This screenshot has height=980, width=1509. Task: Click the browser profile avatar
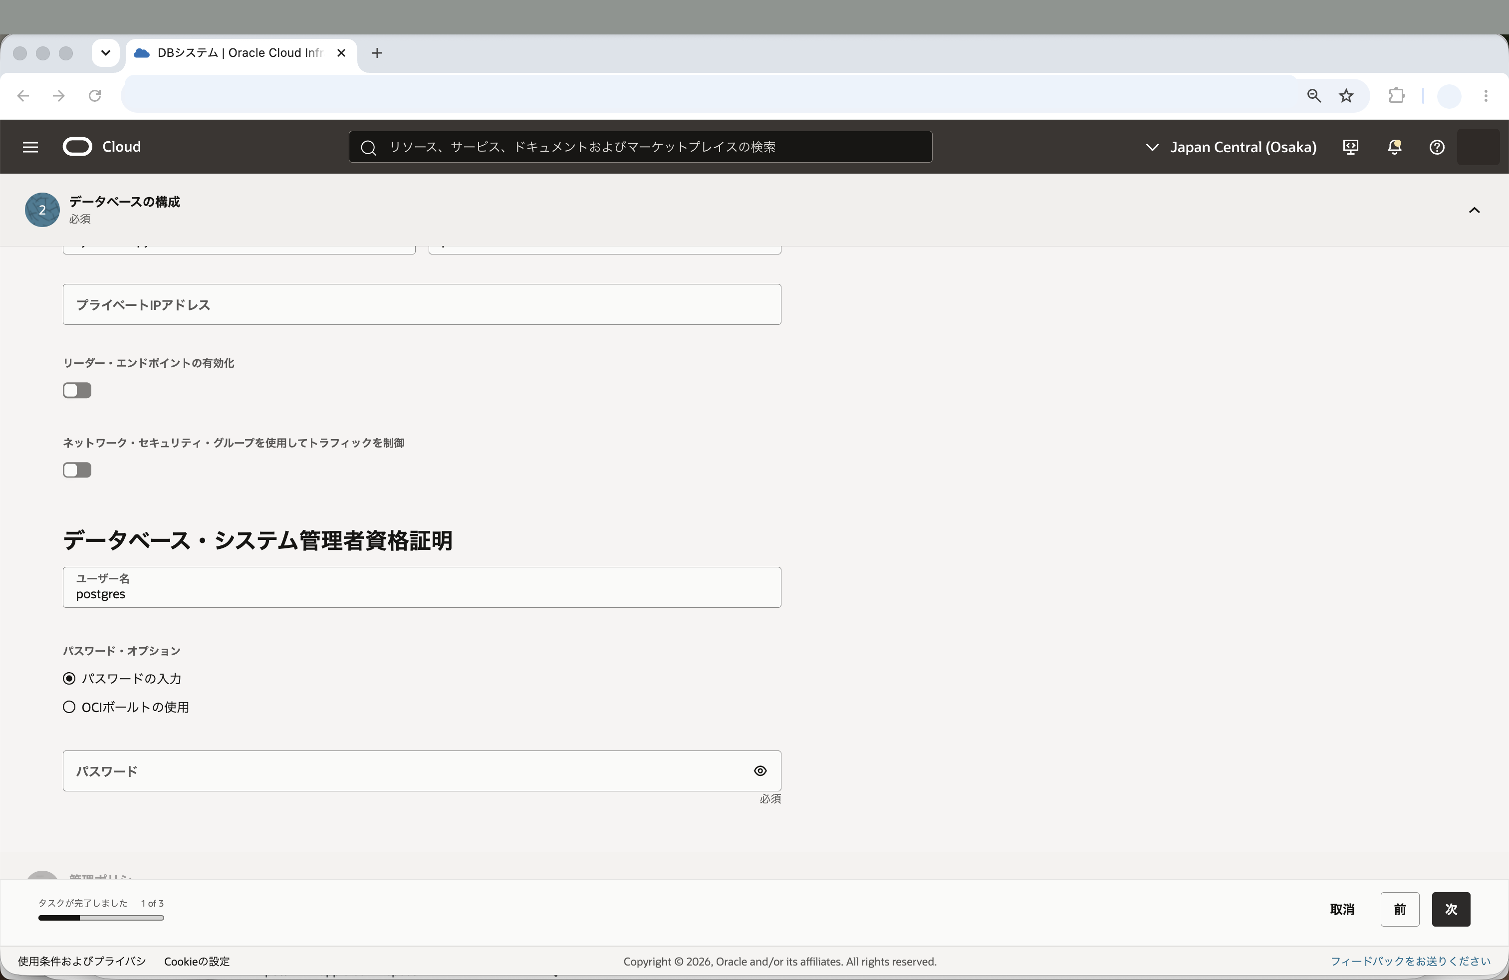(x=1449, y=96)
